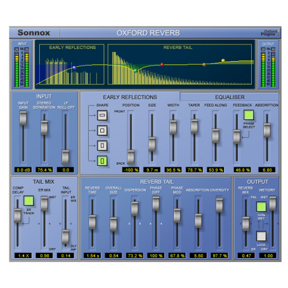
Task: Click the Dispersion fader handle
Action: pos(135,208)
